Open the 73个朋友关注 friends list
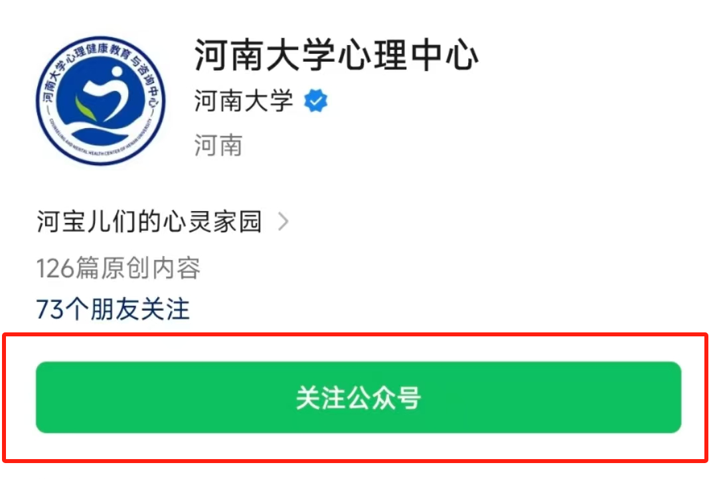The width and height of the screenshot is (717, 479). [x=113, y=309]
